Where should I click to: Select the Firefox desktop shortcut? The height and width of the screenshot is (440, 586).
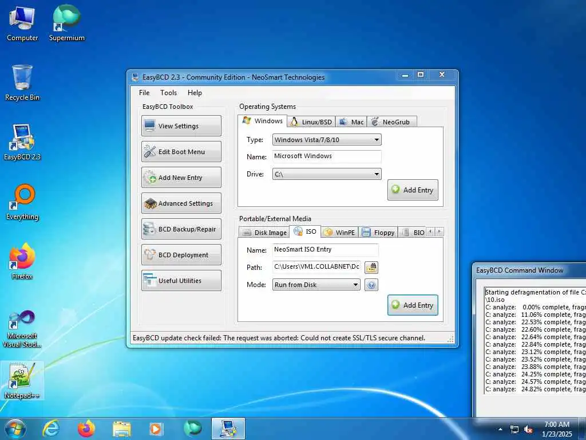point(22,261)
